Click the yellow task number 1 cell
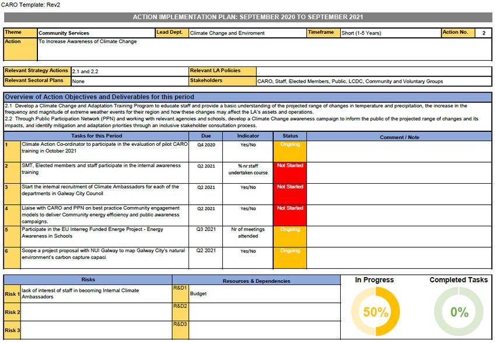Screen dimensions: 496x343 click(12, 152)
